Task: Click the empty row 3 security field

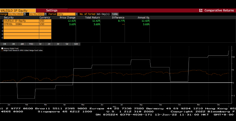Action: click(x=21, y=28)
